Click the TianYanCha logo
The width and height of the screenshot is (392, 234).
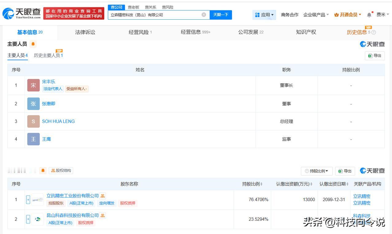coord(21,13)
